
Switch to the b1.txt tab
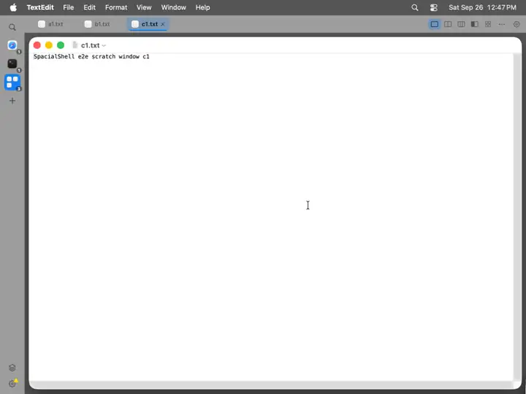pos(97,24)
